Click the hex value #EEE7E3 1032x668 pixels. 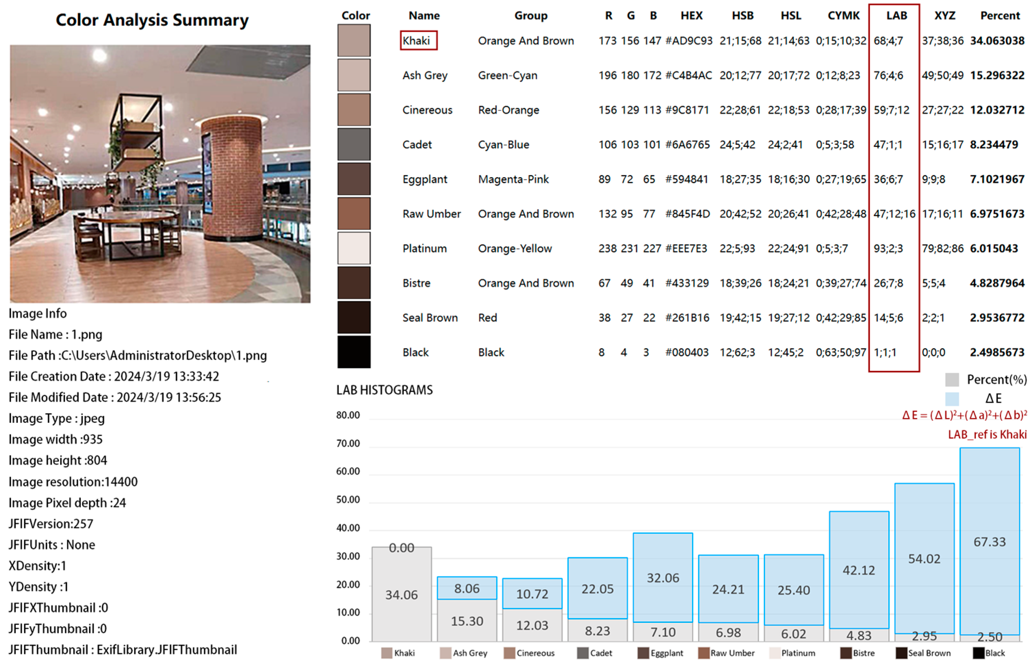tap(686, 249)
